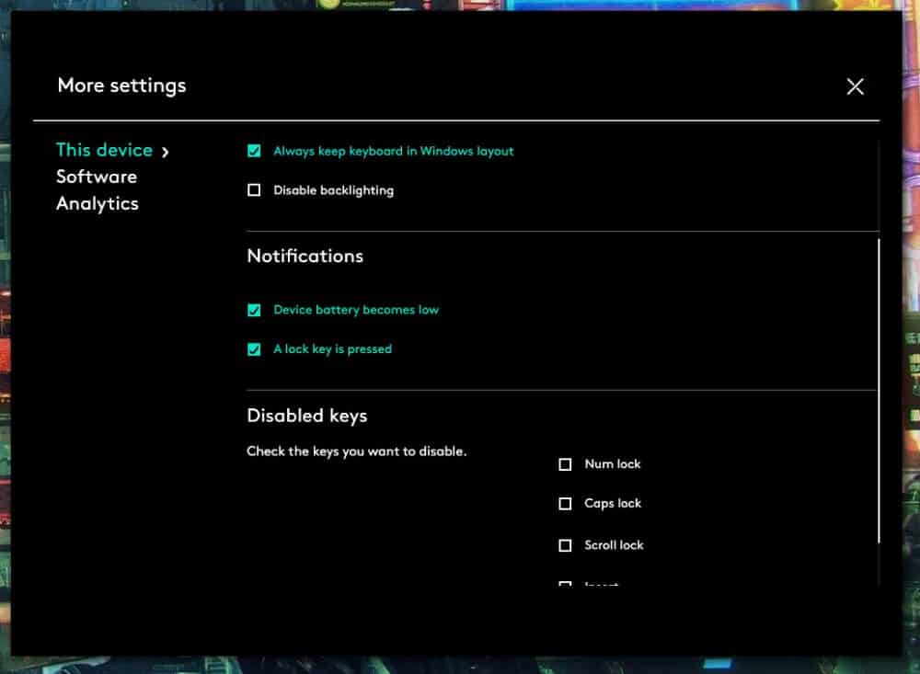Click the Num lock label
Viewport: 920px width, 674px height.
[613, 464]
